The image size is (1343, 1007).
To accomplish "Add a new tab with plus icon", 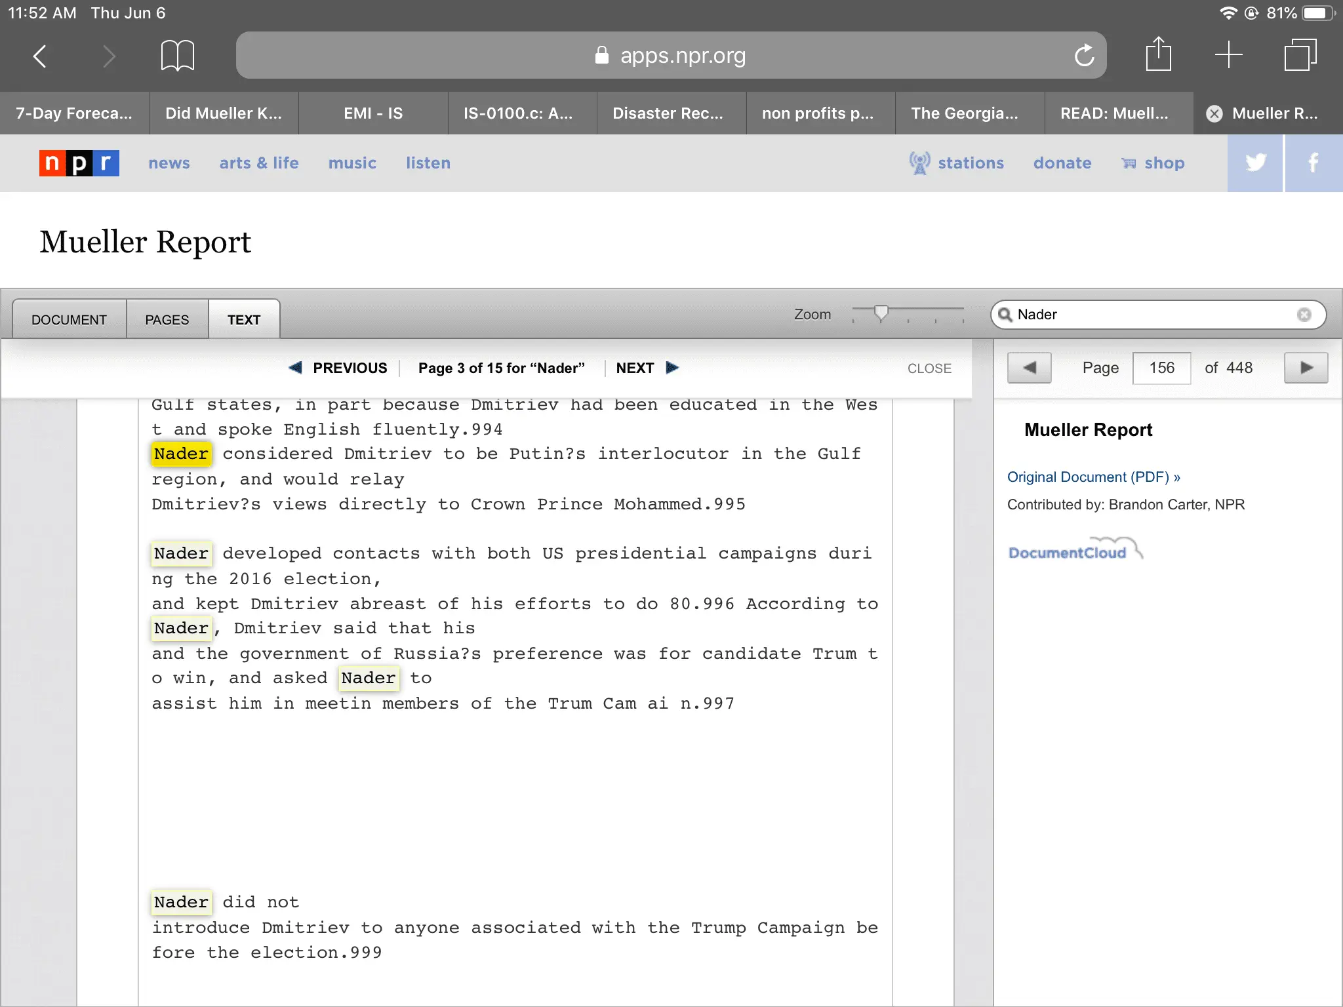I will click(x=1228, y=54).
